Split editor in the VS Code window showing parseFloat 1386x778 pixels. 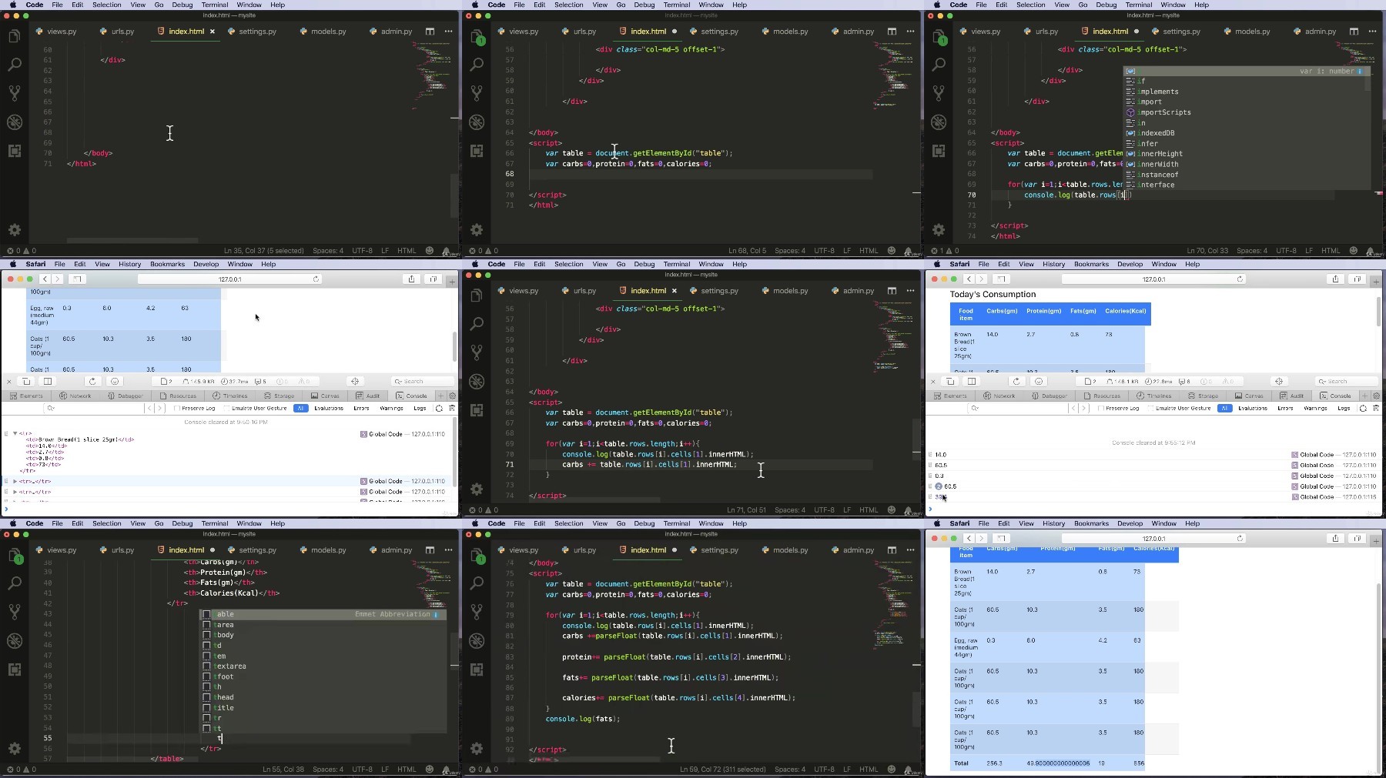[x=892, y=550]
